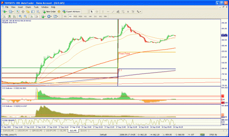Select the standard cursor tool

[x=92, y=12]
